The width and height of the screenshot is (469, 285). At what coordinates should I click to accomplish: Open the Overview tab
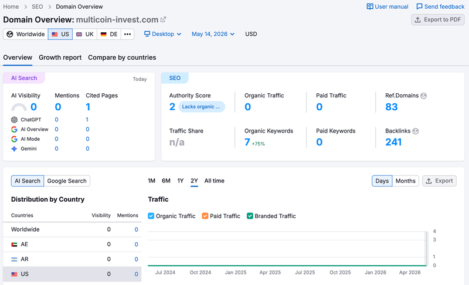tap(18, 57)
